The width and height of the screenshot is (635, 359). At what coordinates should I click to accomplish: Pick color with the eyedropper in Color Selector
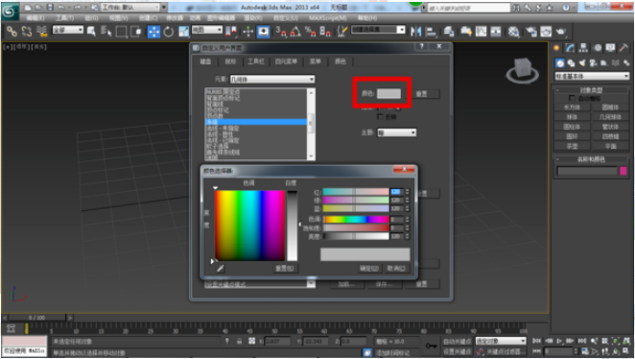pos(221,268)
